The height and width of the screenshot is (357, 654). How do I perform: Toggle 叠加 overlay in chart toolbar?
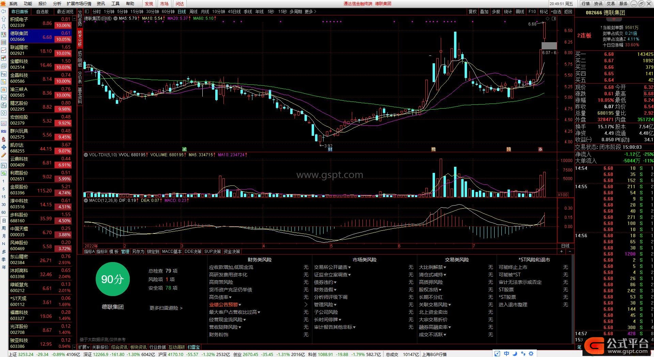point(484,12)
